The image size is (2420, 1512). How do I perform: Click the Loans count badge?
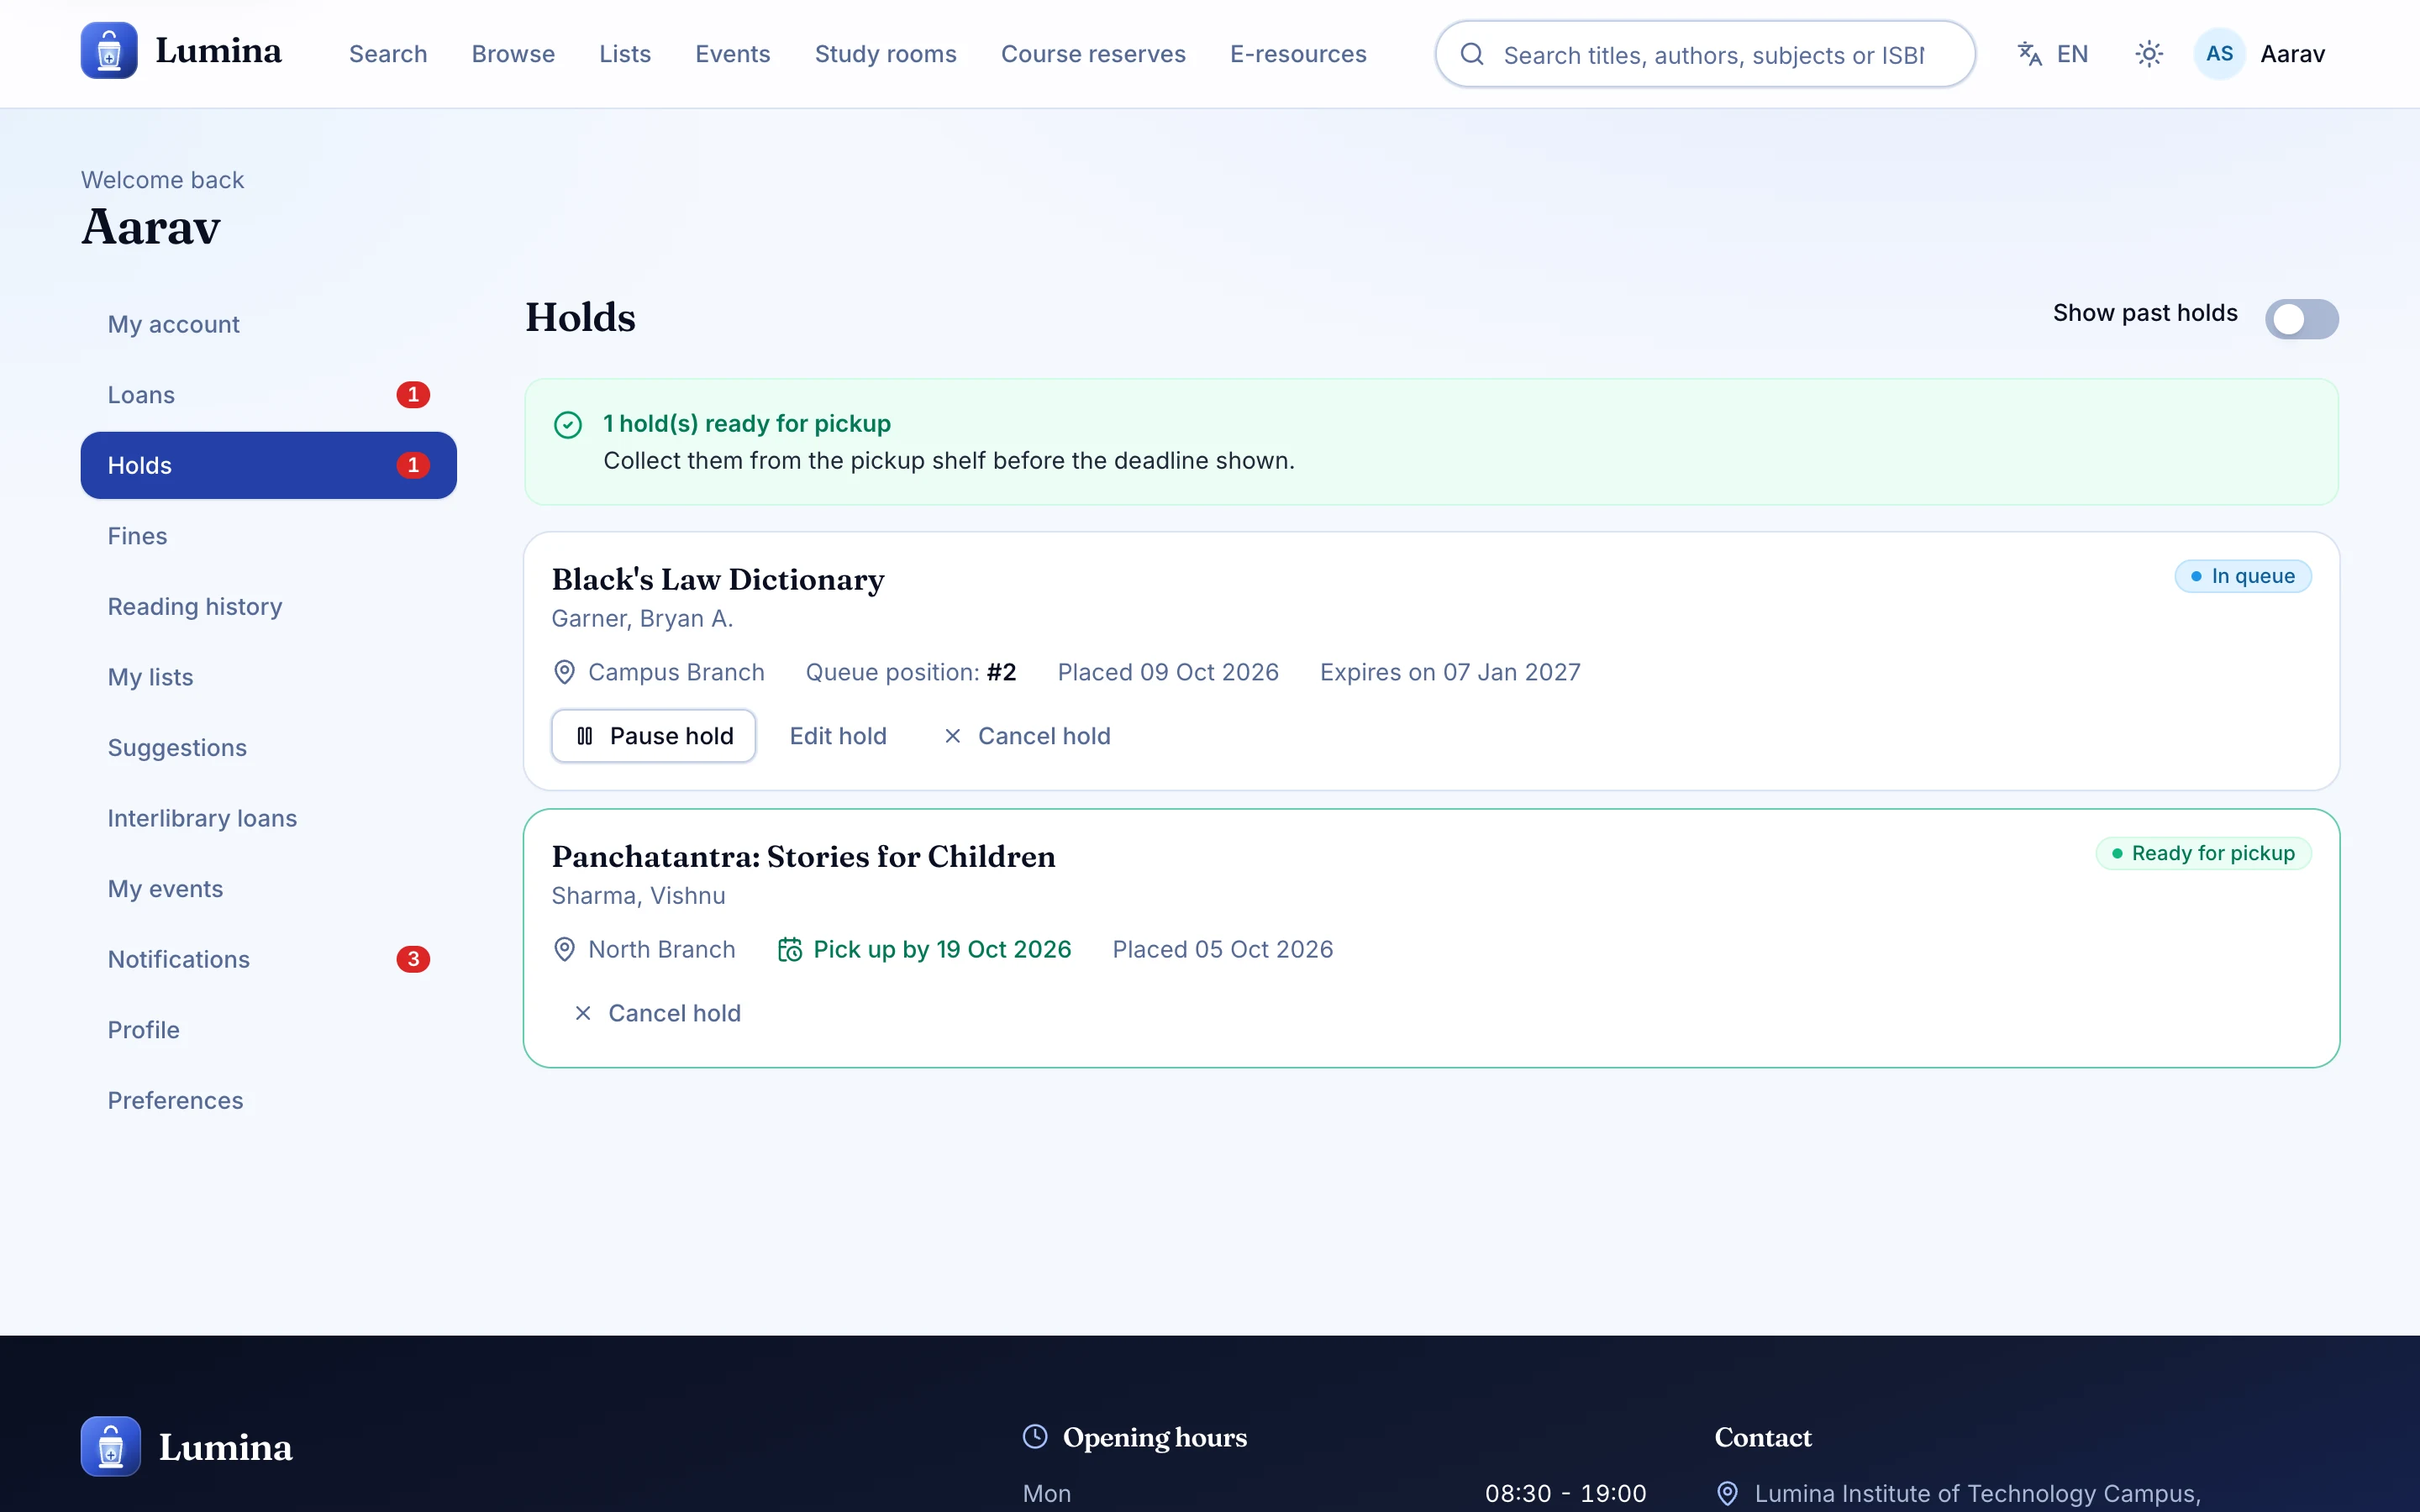click(413, 395)
